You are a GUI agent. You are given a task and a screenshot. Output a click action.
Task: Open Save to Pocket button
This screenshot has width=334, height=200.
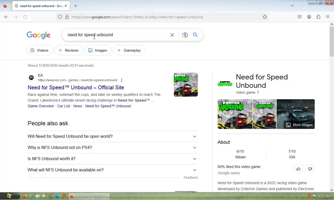(300, 17)
